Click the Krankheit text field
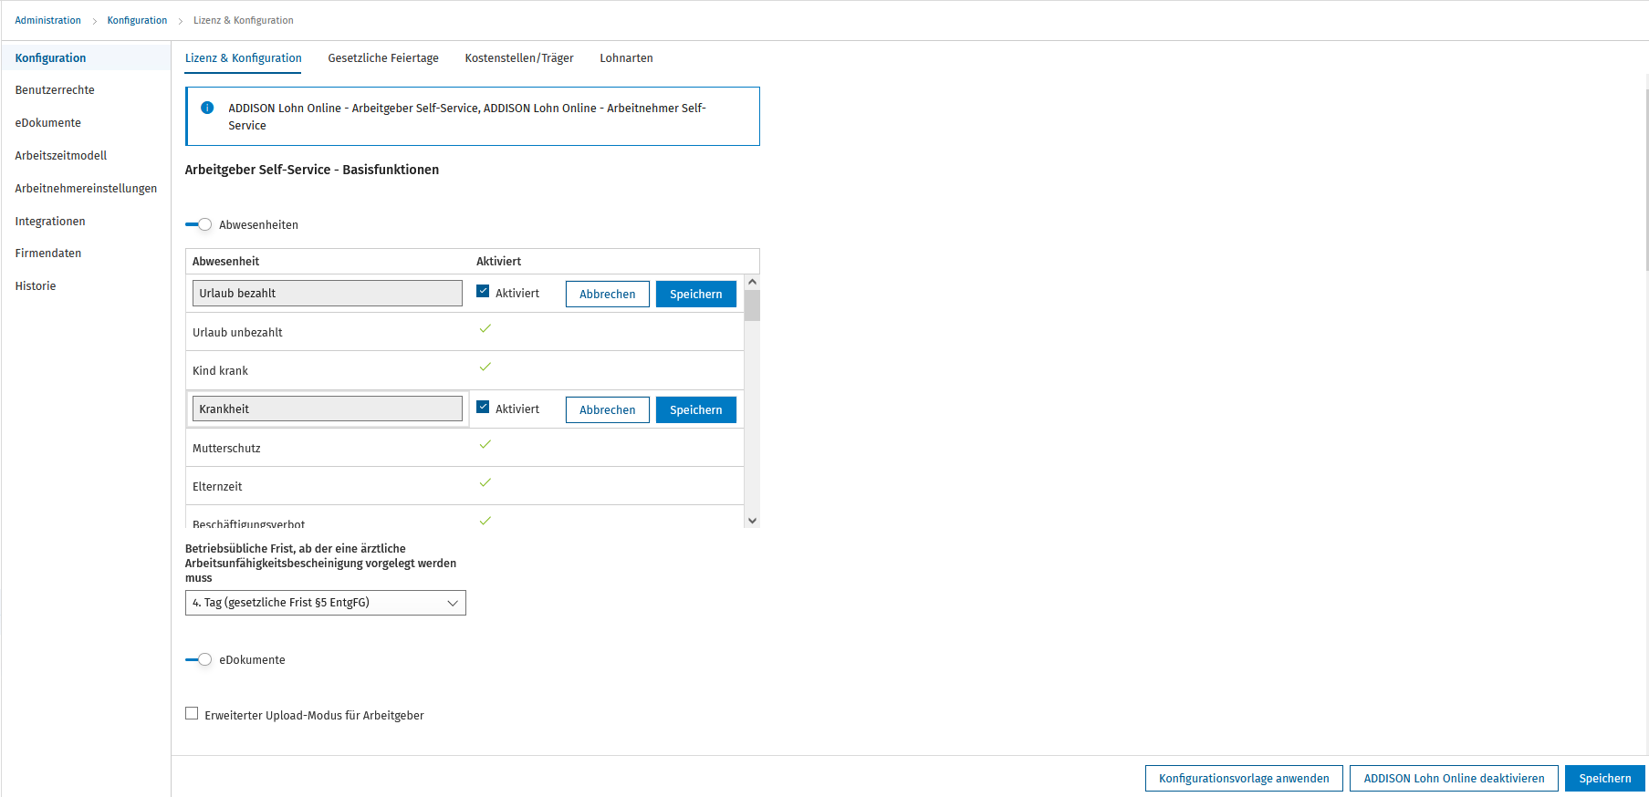Image resolution: width=1649 pixels, height=797 pixels. [x=328, y=409]
